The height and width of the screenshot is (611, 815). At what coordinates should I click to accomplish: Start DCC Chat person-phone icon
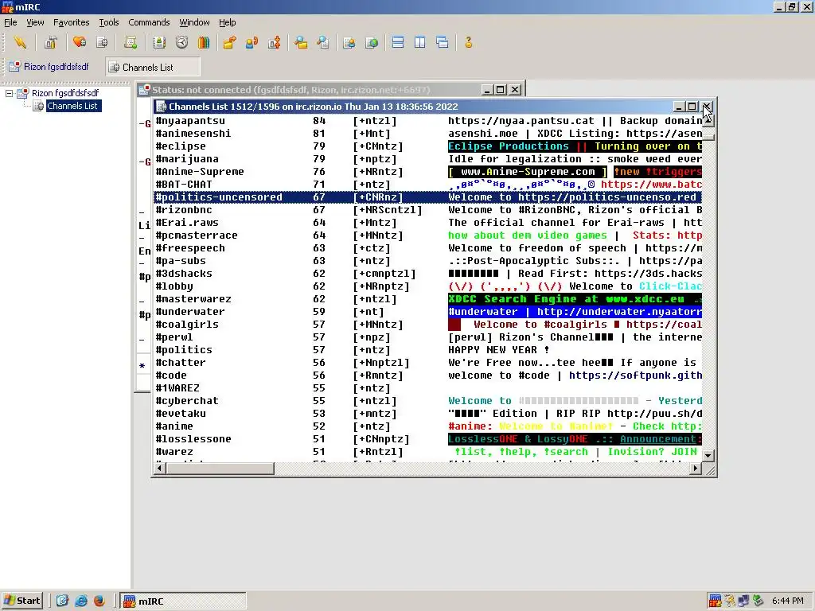(252, 43)
